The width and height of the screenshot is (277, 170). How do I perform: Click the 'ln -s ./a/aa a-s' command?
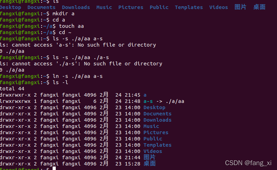pyautogui.click(x=78, y=76)
